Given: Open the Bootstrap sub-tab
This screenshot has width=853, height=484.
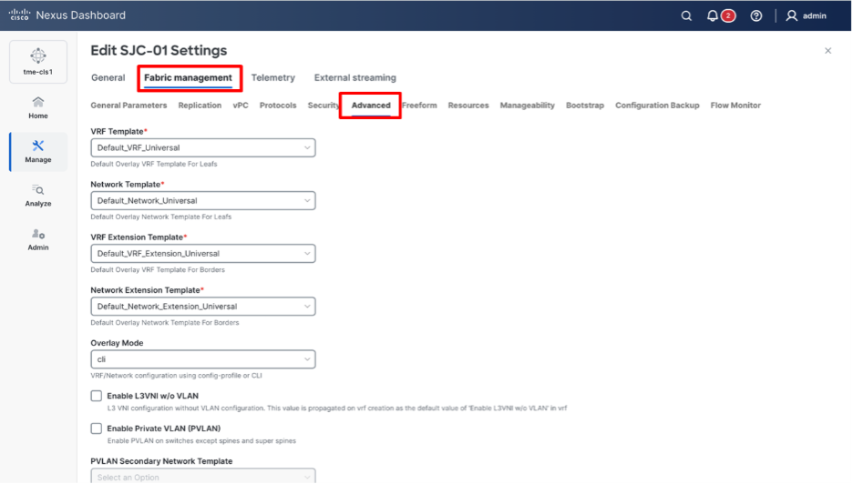Looking at the screenshot, I should coord(585,106).
